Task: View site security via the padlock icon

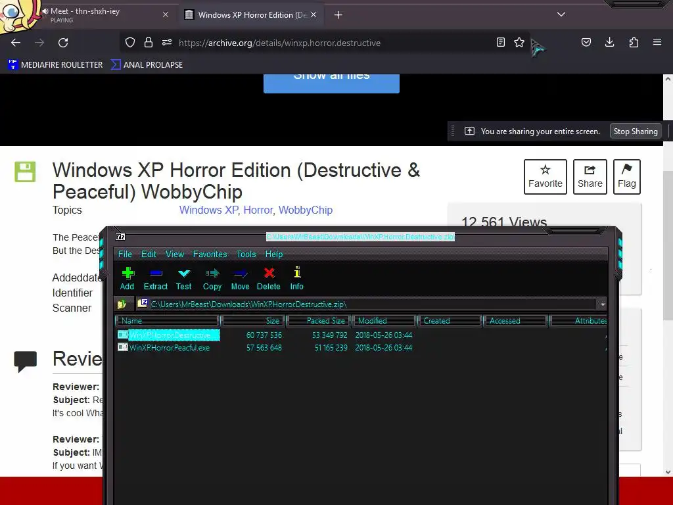Action: (149, 42)
